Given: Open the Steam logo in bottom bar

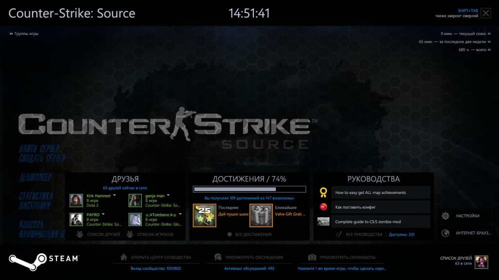Looking at the screenshot, I should 44,259.
